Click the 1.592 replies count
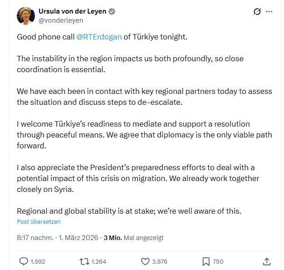Viewport: 284px width, 270px height. (38, 261)
